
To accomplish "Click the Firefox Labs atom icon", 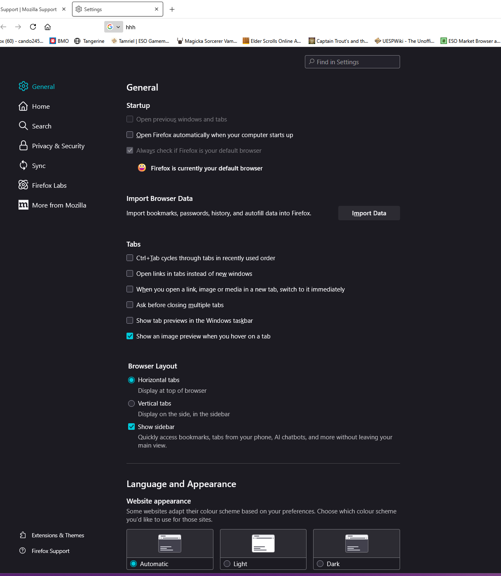I will (x=23, y=185).
